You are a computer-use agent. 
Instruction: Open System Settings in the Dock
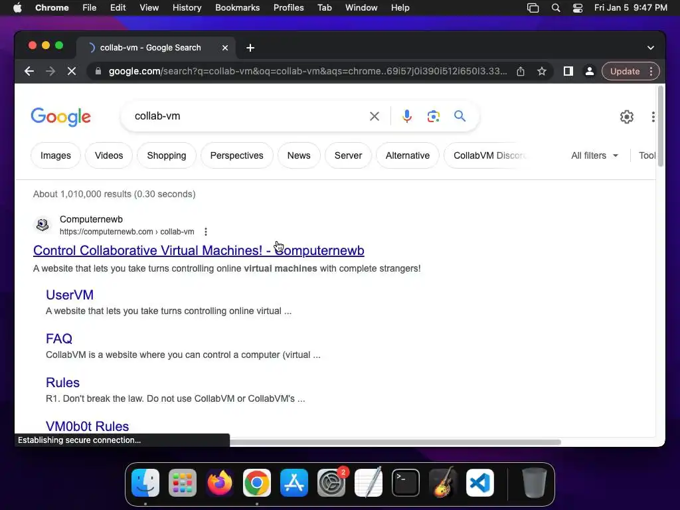coord(331,482)
